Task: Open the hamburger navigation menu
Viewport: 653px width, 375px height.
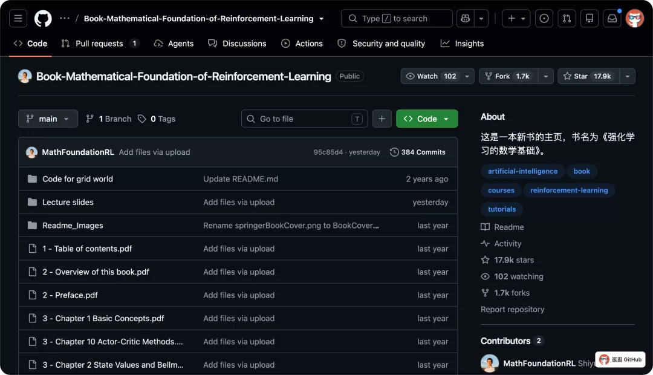Action: coord(18,18)
